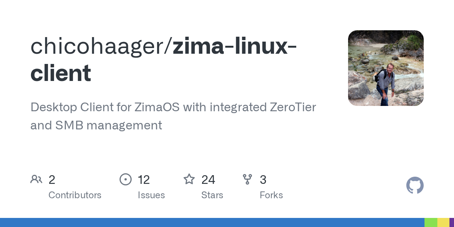454x227 pixels.
Task: Select the contributor count number 2
Action: tap(52, 180)
